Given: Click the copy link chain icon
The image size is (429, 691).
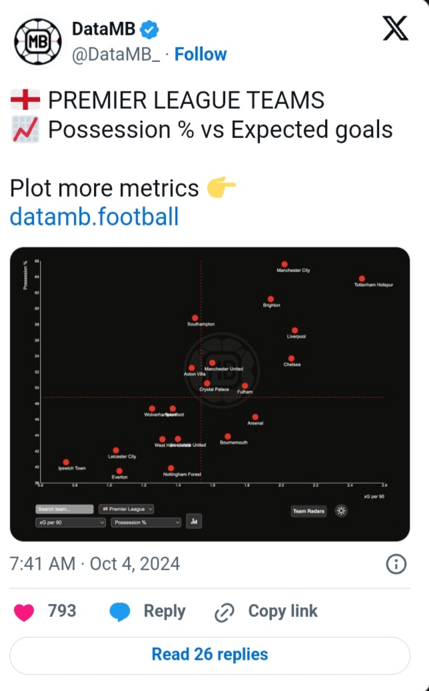Looking at the screenshot, I should [x=224, y=612].
